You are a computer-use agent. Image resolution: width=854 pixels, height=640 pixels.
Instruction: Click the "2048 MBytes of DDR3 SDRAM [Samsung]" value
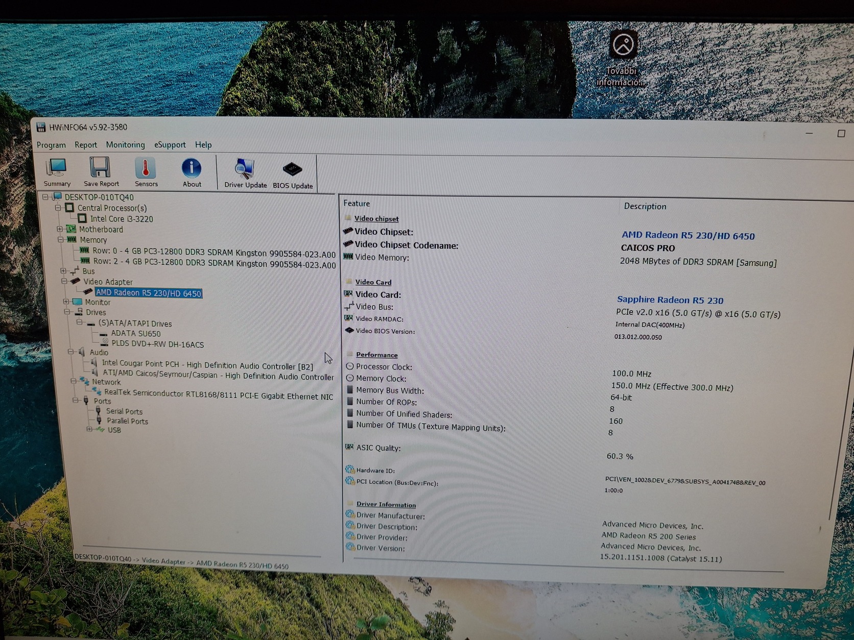[698, 262]
